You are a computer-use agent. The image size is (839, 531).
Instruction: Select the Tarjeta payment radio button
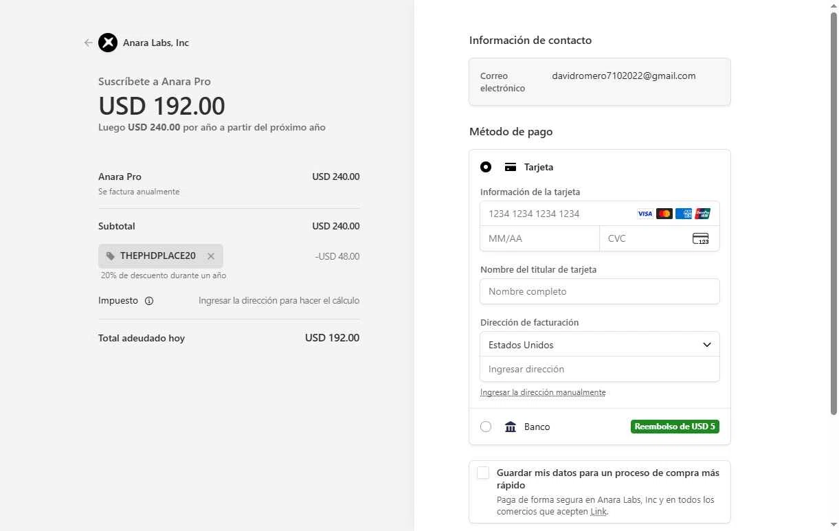point(486,167)
